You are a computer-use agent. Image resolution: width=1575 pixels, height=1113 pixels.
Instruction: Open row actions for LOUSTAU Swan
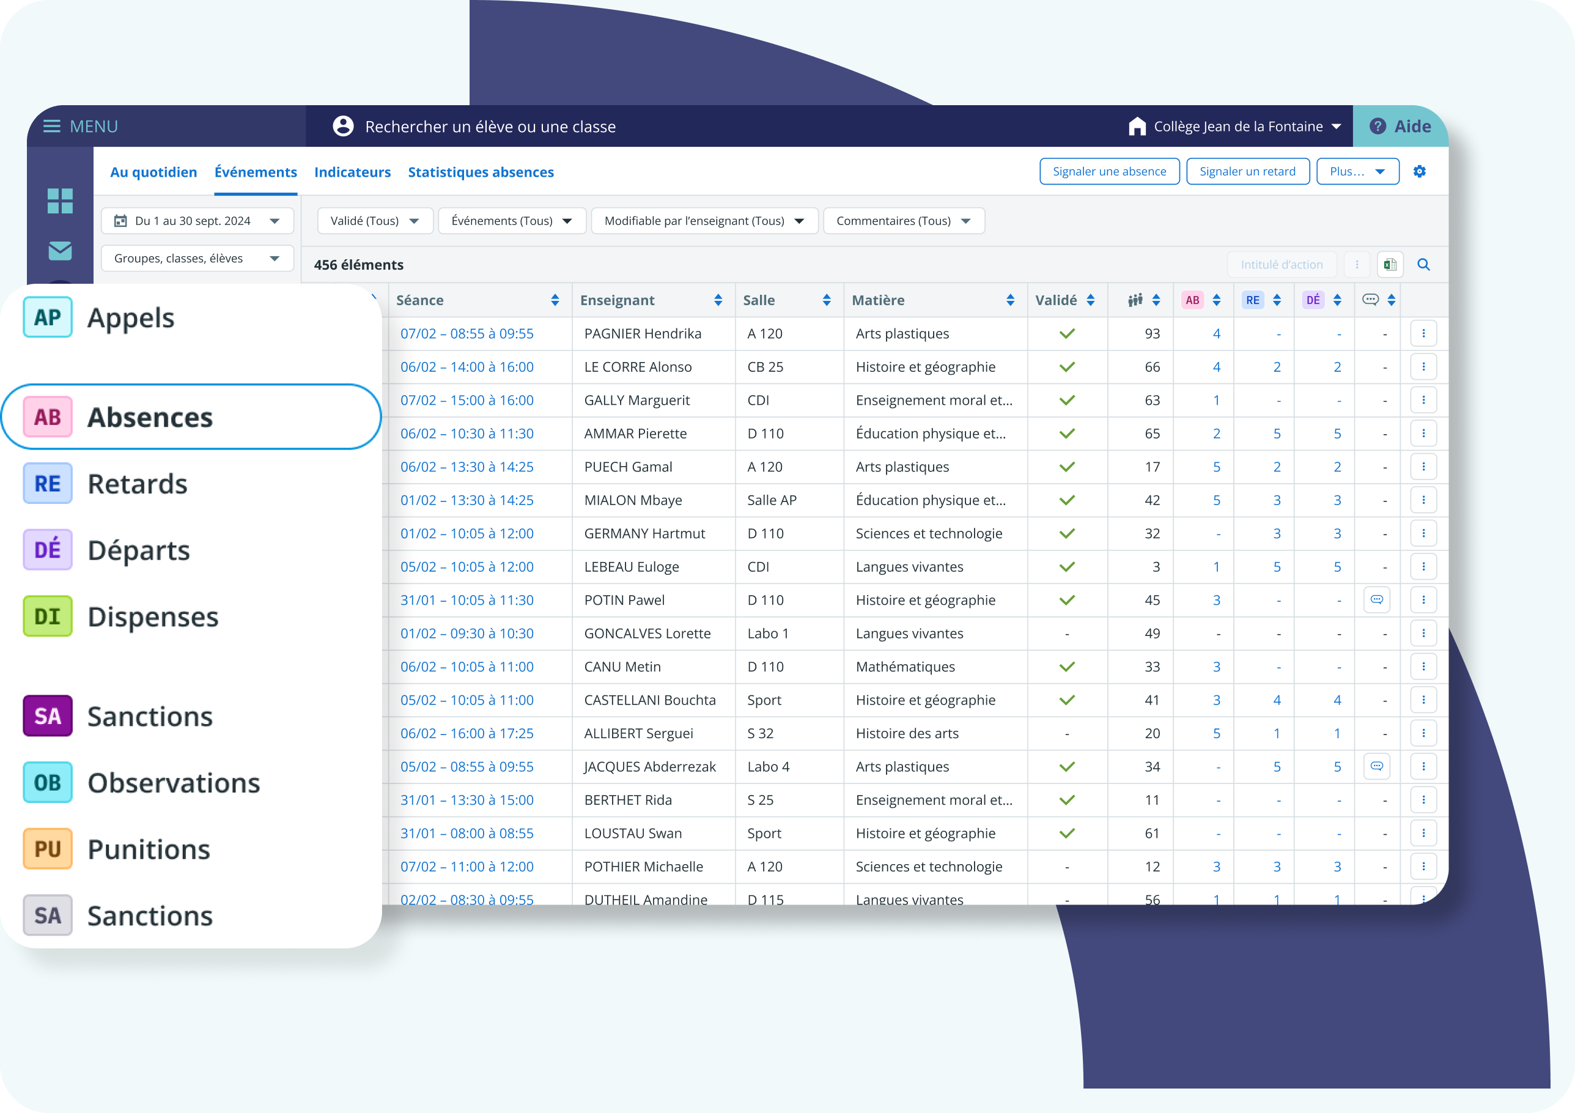click(1423, 834)
